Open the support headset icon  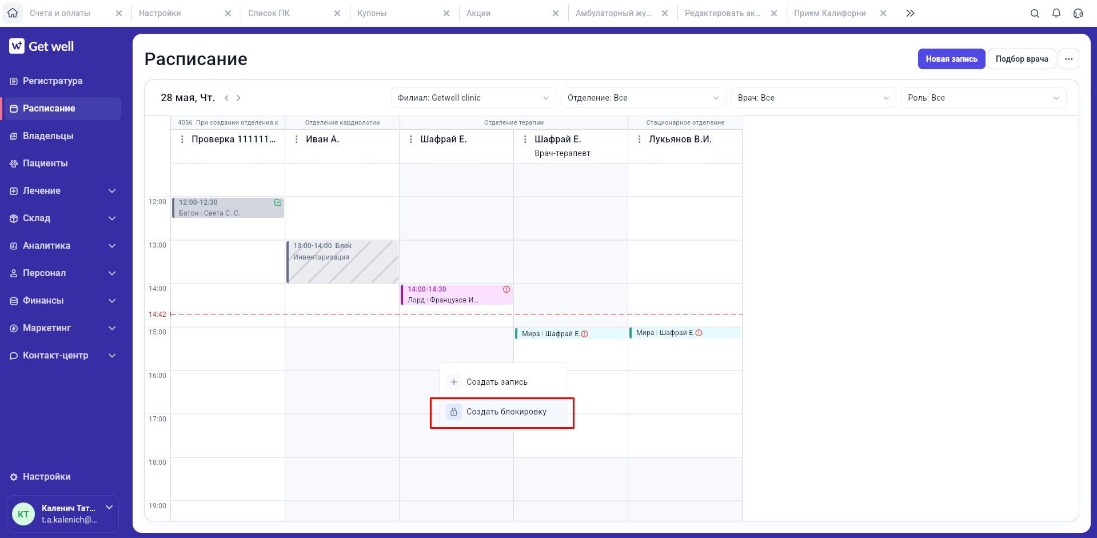1078,13
